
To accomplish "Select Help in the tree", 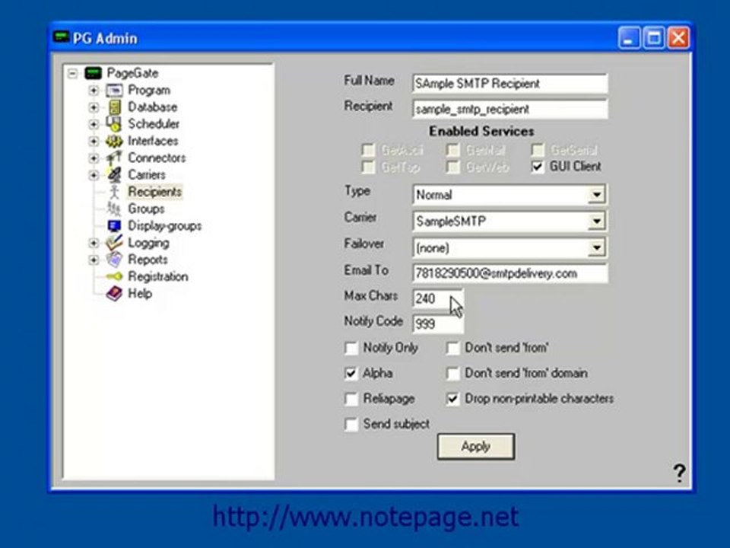I will point(140,294).
